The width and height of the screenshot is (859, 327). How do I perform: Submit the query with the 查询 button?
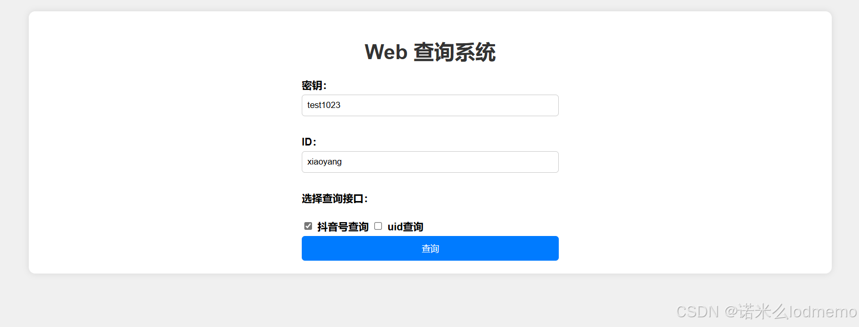pos(430,248)
